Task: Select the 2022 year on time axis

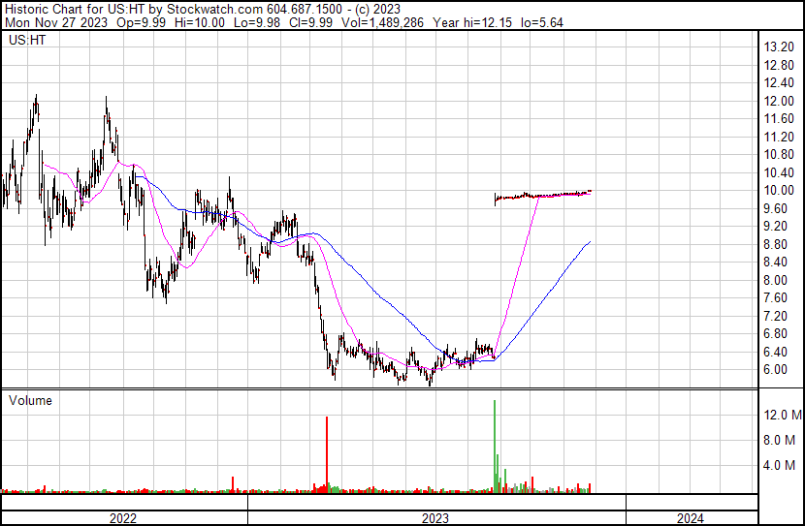Action: click(122, 518)
